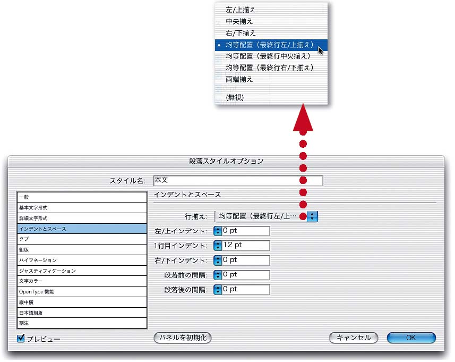The height and width of the screenshot is (362, 455).
Task: Select 左/上揃え in the alignment menu
Action: (271, 10)
